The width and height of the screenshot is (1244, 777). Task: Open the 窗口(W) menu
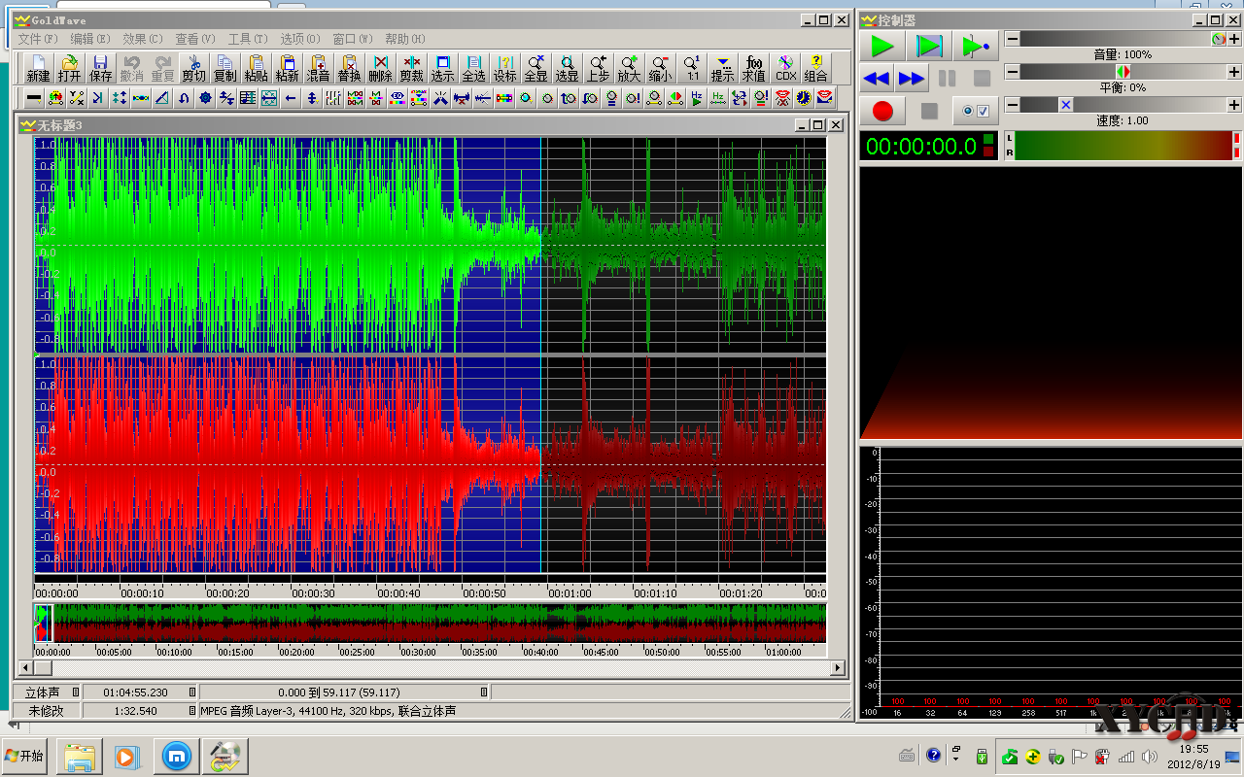353,39
